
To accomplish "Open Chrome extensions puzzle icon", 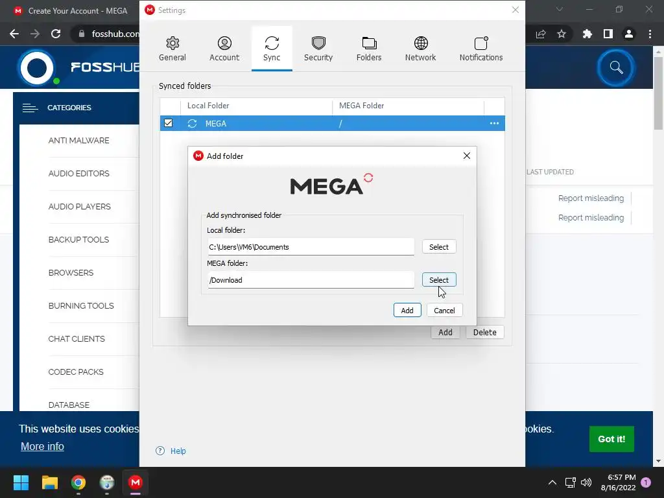I will click(x=587, y=34).
